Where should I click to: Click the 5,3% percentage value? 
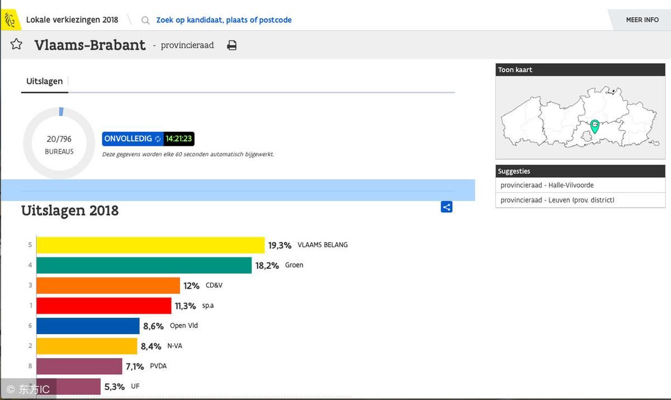point(115,387)
